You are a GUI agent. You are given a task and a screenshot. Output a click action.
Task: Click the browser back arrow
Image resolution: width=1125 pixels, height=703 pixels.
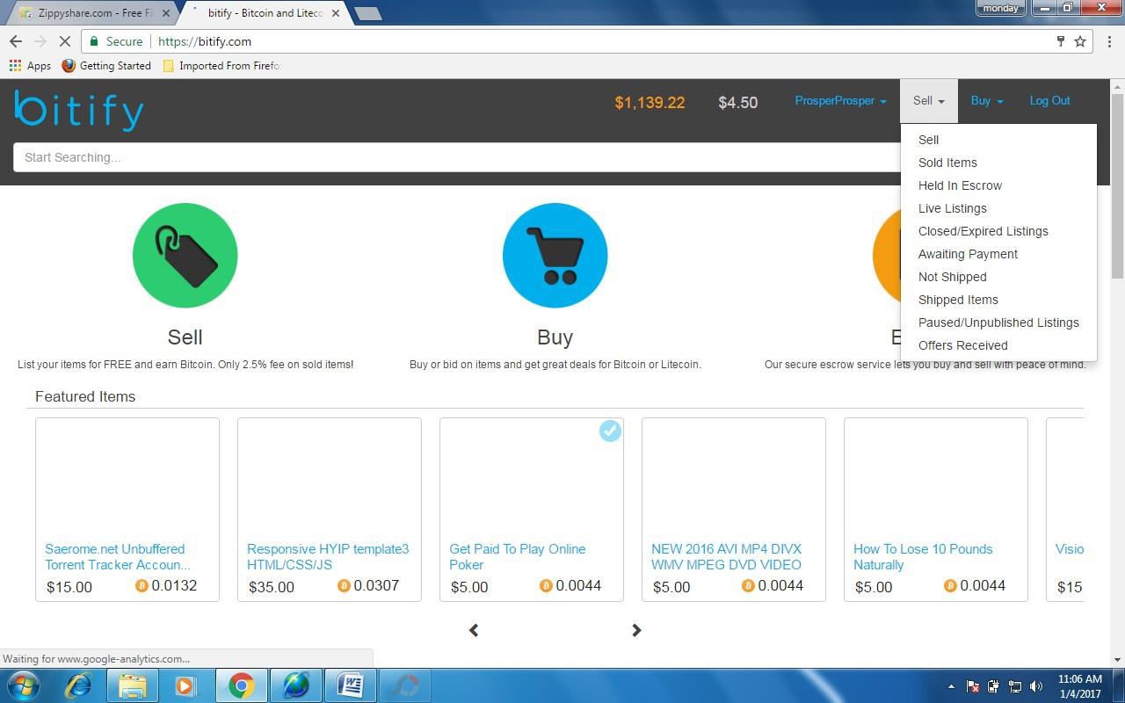click(x=16, y=41)
